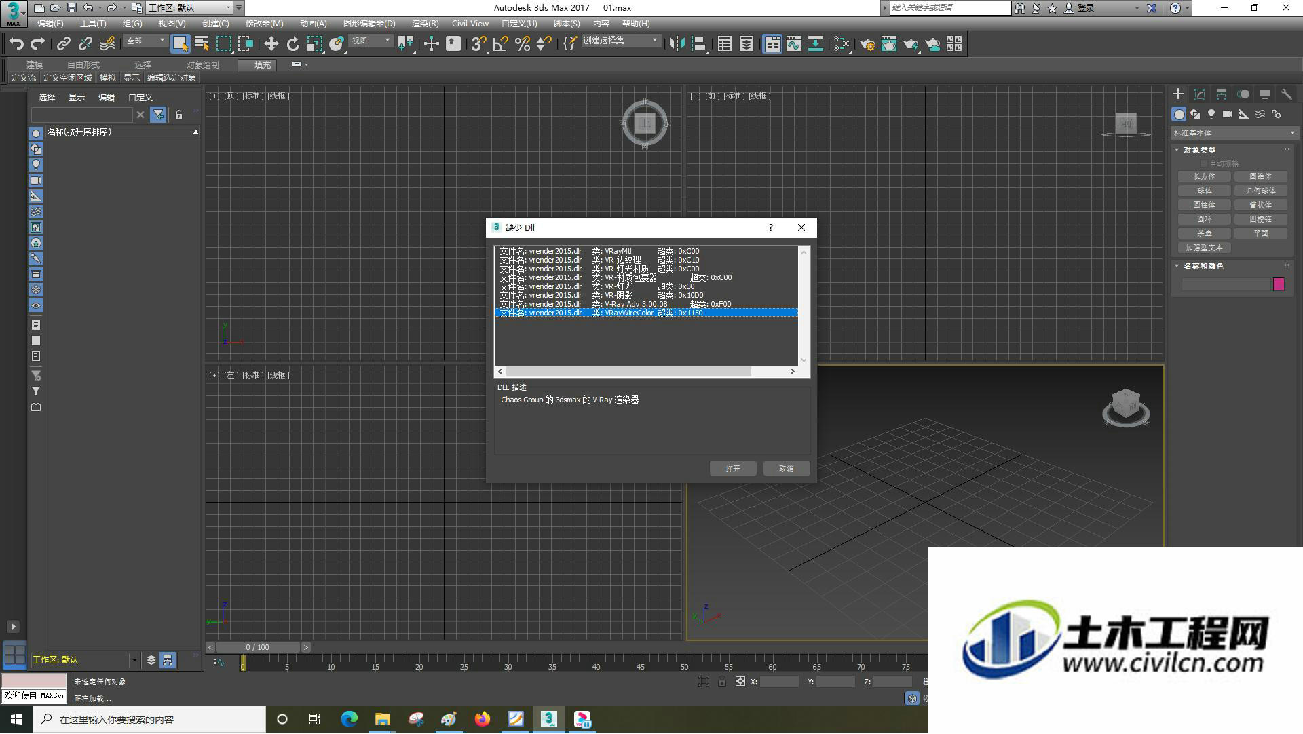The width and height of the screenshot is (1303, 734).
Task: Select the Link tool
Action: pos(64,44)
